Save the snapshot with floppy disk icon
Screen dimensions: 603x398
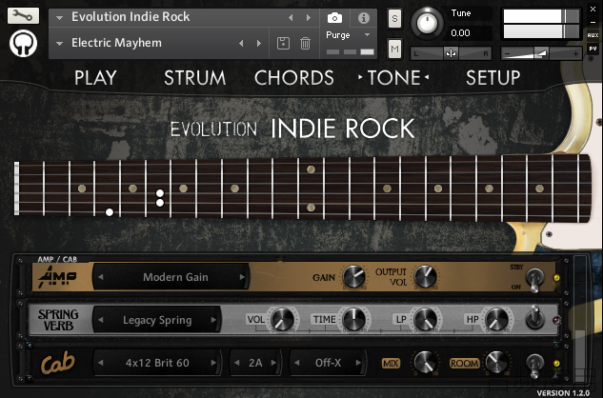284,43
